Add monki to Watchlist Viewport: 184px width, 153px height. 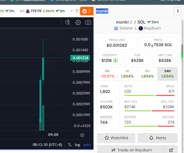point(116,138)
